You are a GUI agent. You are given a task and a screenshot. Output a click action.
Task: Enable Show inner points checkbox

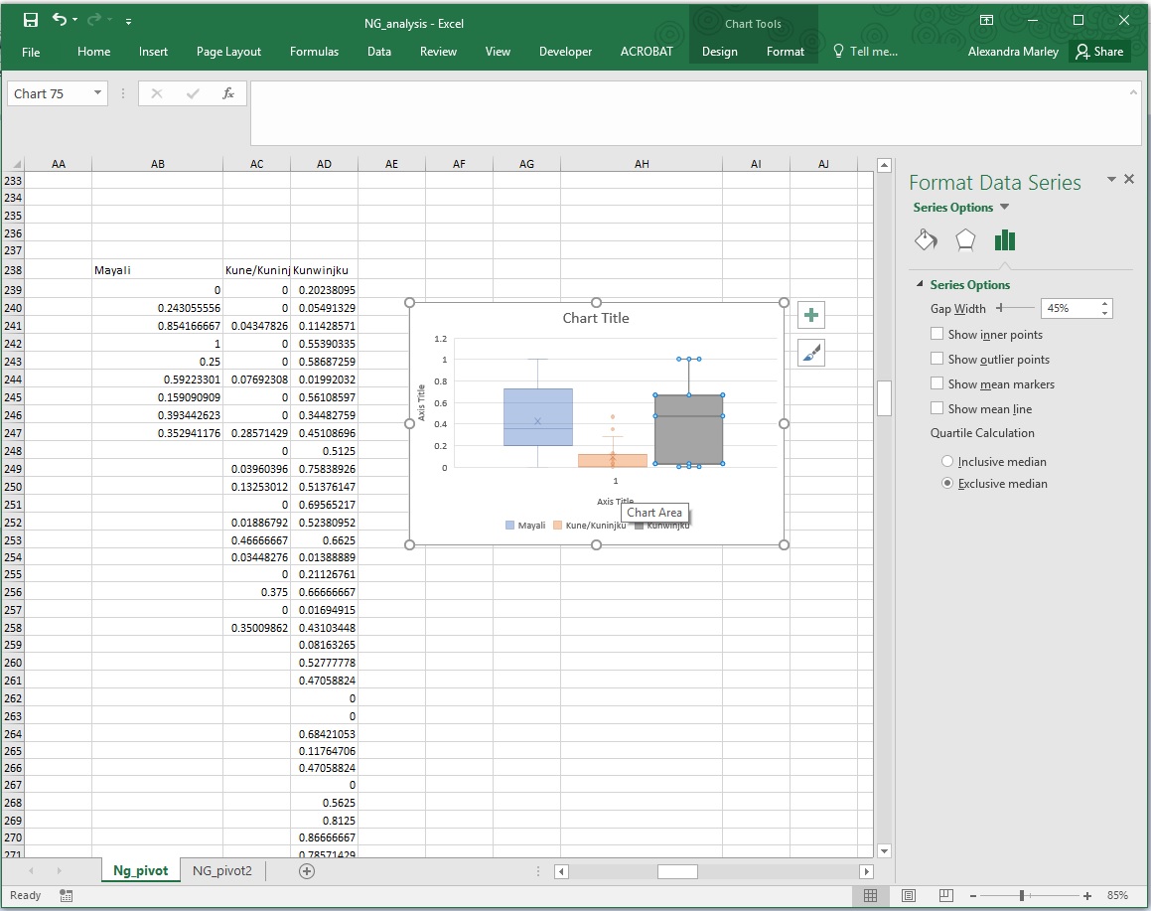[937, 335]
